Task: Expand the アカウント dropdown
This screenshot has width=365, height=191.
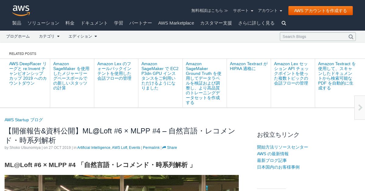Action: click(270, 11)
